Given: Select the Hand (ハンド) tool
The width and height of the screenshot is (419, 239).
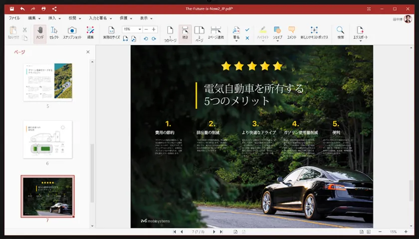Looking at the screenshot, I should tap(39, 33).
